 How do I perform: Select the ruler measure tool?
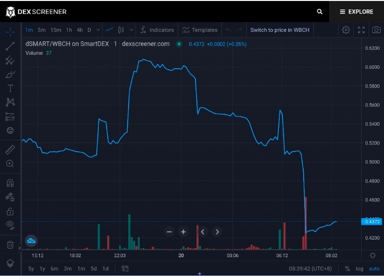click(x=10, y=150)
